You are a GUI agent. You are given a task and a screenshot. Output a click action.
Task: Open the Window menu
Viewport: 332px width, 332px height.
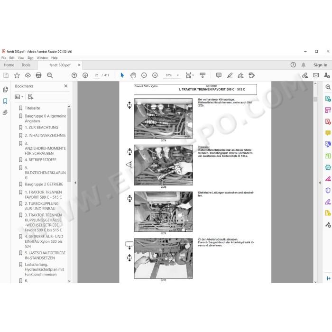(42, 57)
